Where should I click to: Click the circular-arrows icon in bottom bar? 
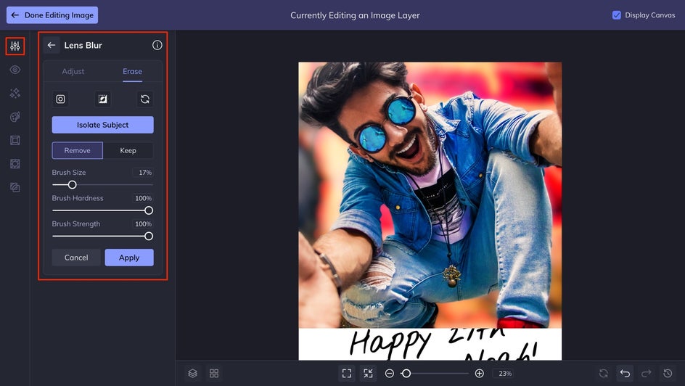pyautogui.click(x=603, y=374)
